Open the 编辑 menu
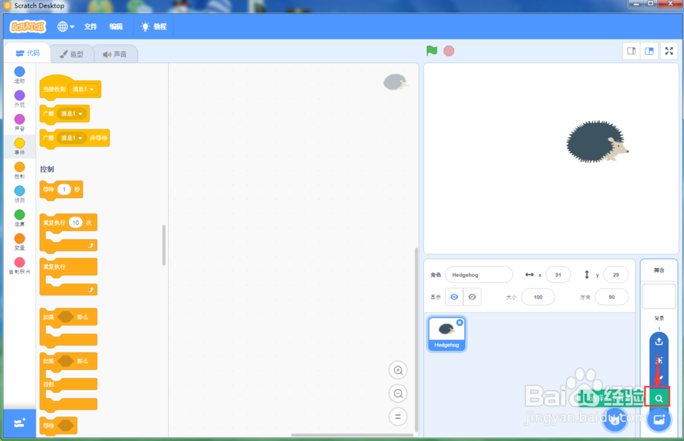The height and width of the screenshot is (441, 684). pos(116,27)
